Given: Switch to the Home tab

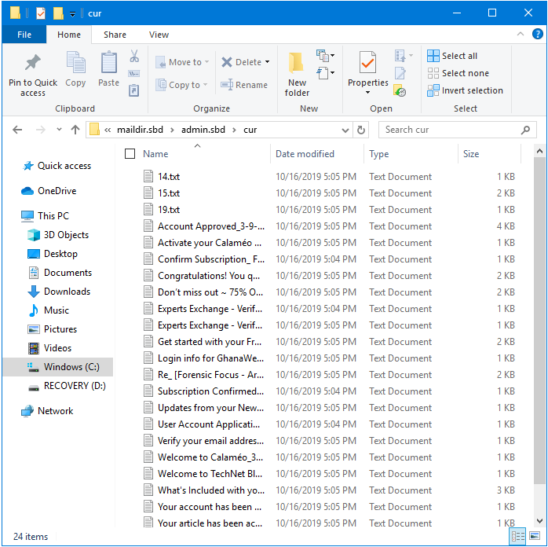Looking at the screenshot, I should coord(69,35).
